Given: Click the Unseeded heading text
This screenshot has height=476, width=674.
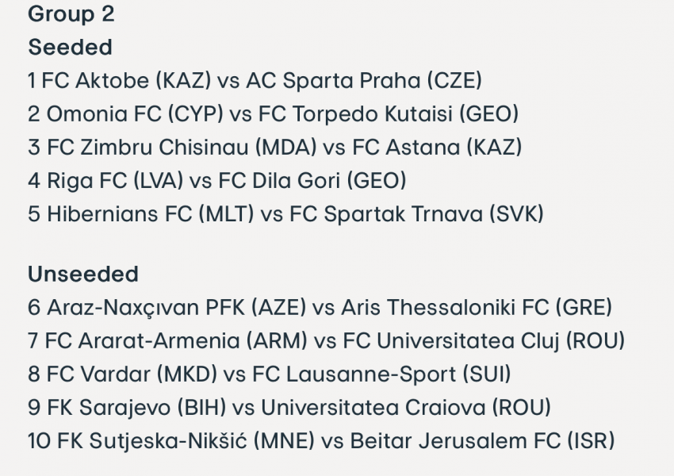Looking at the screenshot, I should click(83, 274).
